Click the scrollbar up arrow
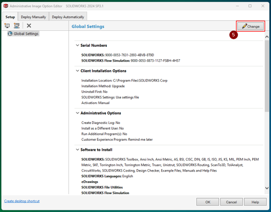The height and width of the screenshot is (212, 271). pos(267,37)
